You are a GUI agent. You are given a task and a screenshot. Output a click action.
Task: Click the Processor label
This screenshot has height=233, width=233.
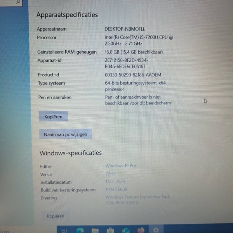pyautogui.click(x=47, y=37)
